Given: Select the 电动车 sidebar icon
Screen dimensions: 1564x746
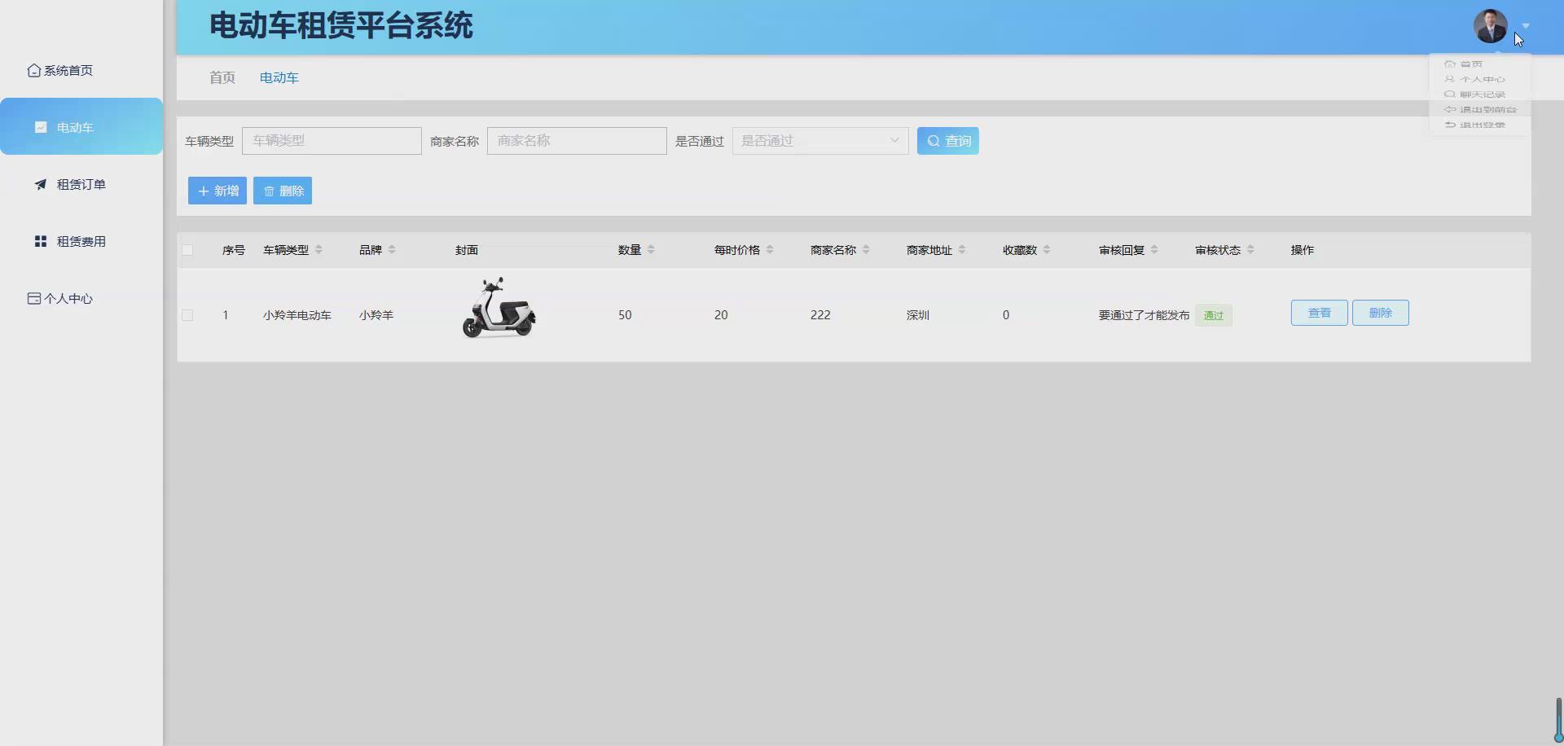Looking at the screenshot, I should pos(41,127).
